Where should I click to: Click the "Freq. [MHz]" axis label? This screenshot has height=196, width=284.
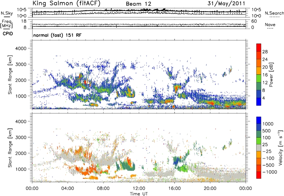(x=6, y=24)
